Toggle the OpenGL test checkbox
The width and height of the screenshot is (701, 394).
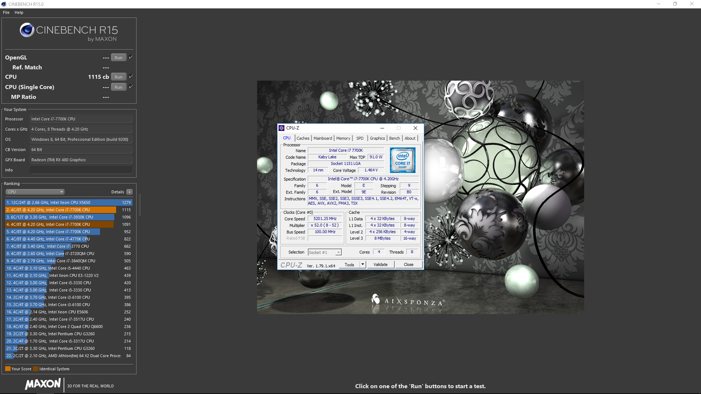click(131, 57)
